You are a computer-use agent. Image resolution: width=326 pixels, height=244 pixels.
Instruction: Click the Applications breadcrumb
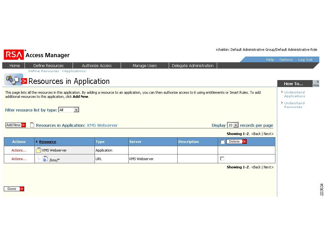75,71
